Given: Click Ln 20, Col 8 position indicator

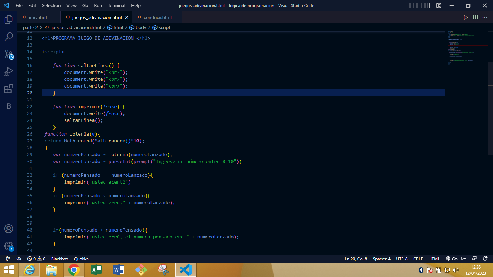Looking at the screenshot, I should point(356,259).
